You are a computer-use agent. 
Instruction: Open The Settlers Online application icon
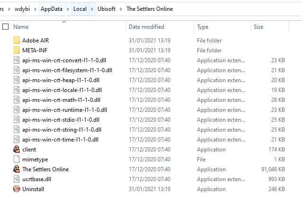pyautogui.click(x=17, y=169)
